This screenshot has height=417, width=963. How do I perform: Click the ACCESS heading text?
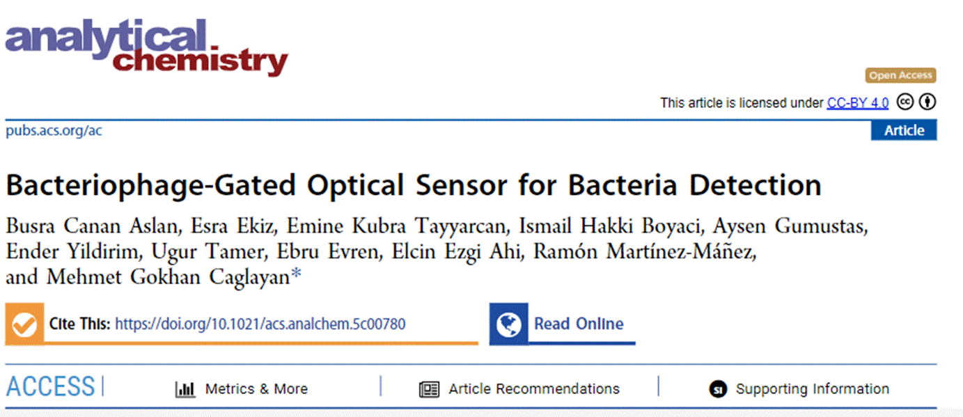click(x=50, y=386)
